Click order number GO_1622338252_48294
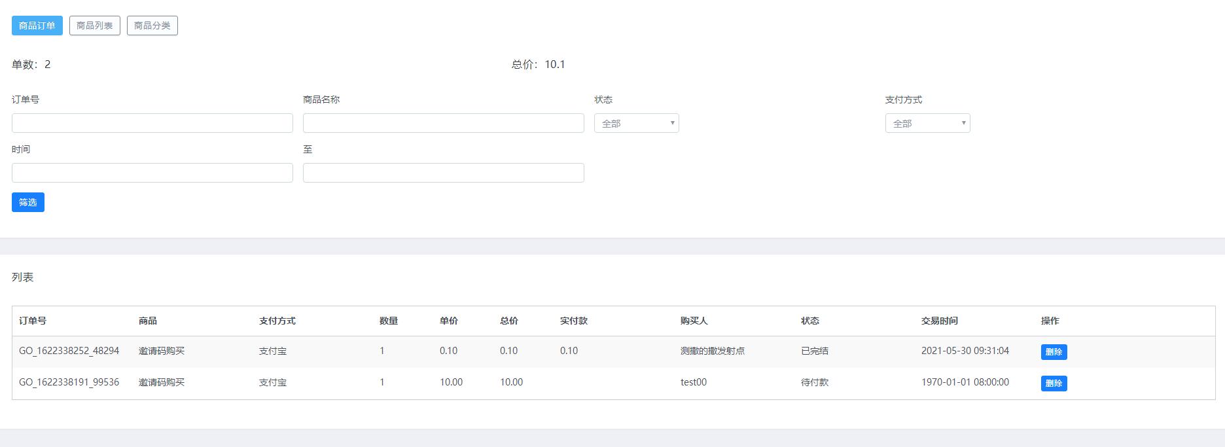1225x447 pixels. (x=69, y=351)
